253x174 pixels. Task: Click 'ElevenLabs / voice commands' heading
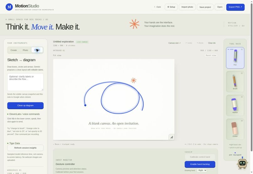pos(24,114)
